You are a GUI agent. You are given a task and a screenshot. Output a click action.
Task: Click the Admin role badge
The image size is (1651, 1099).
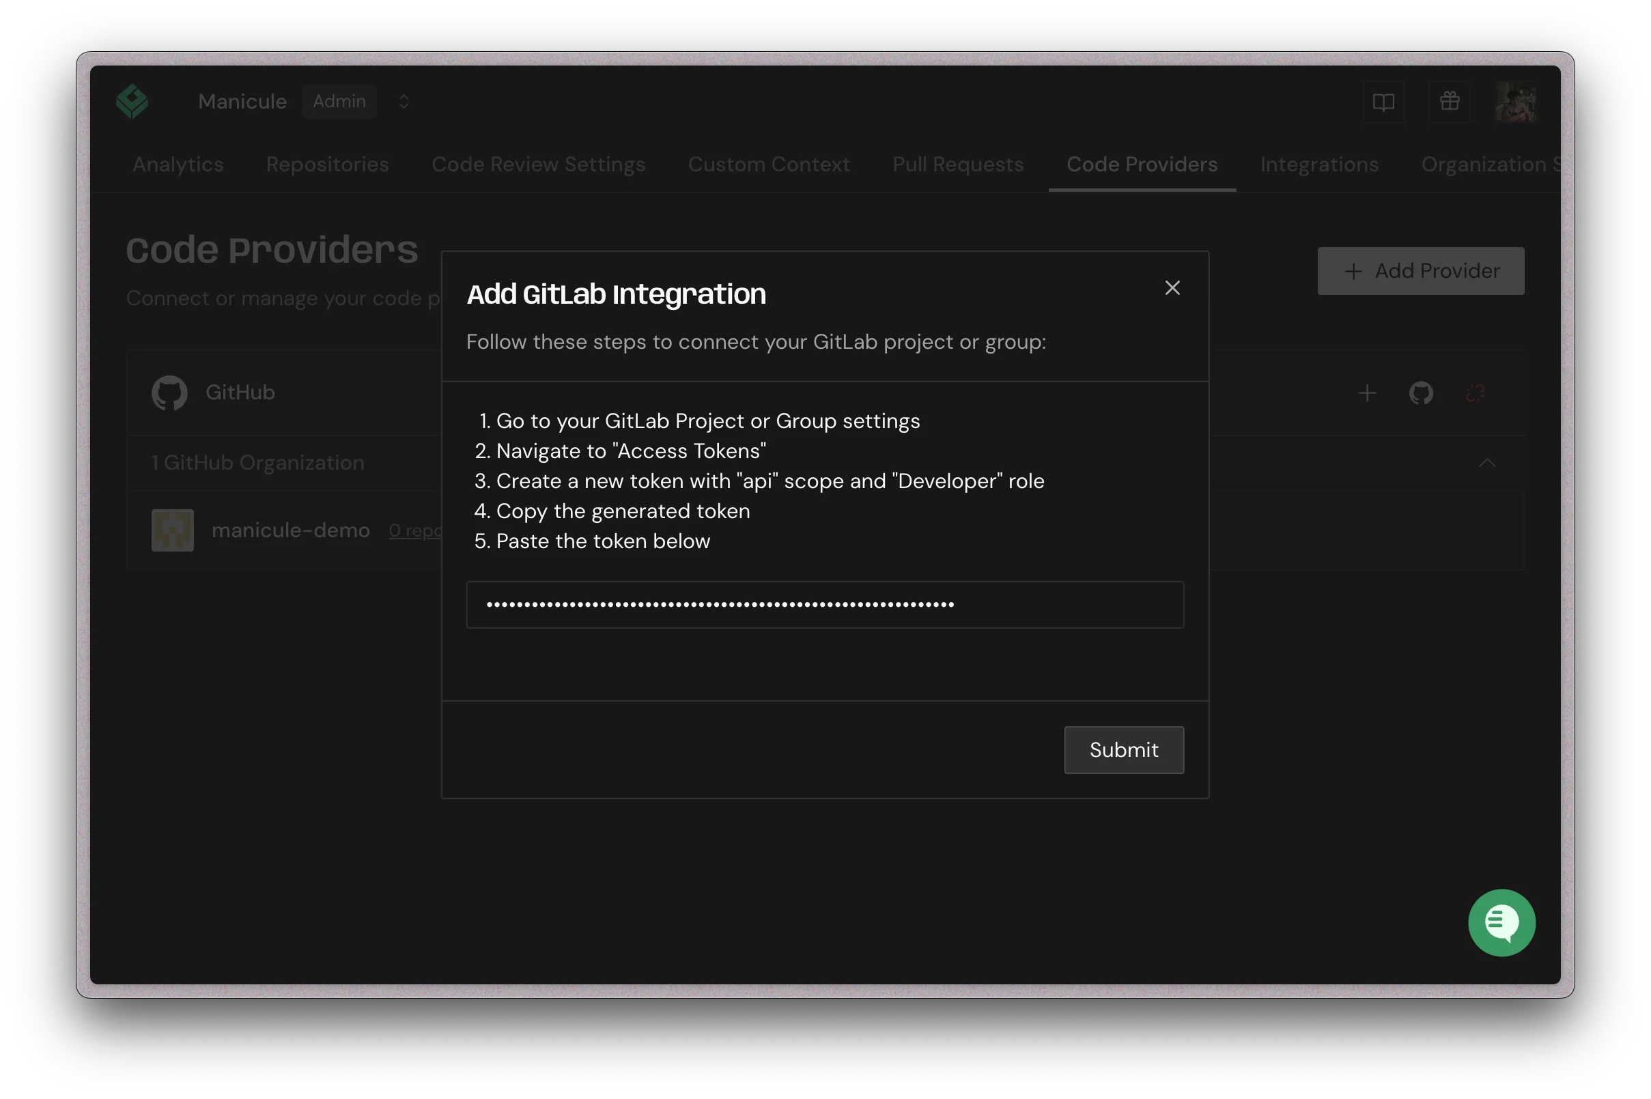point(339,102)
